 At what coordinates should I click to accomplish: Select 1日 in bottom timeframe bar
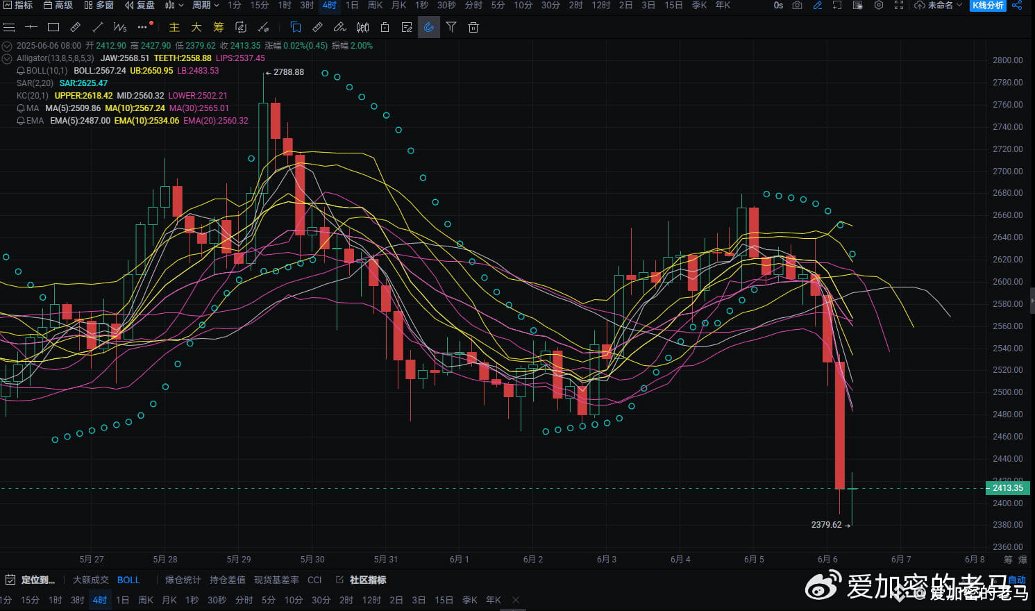click(122, 600)
